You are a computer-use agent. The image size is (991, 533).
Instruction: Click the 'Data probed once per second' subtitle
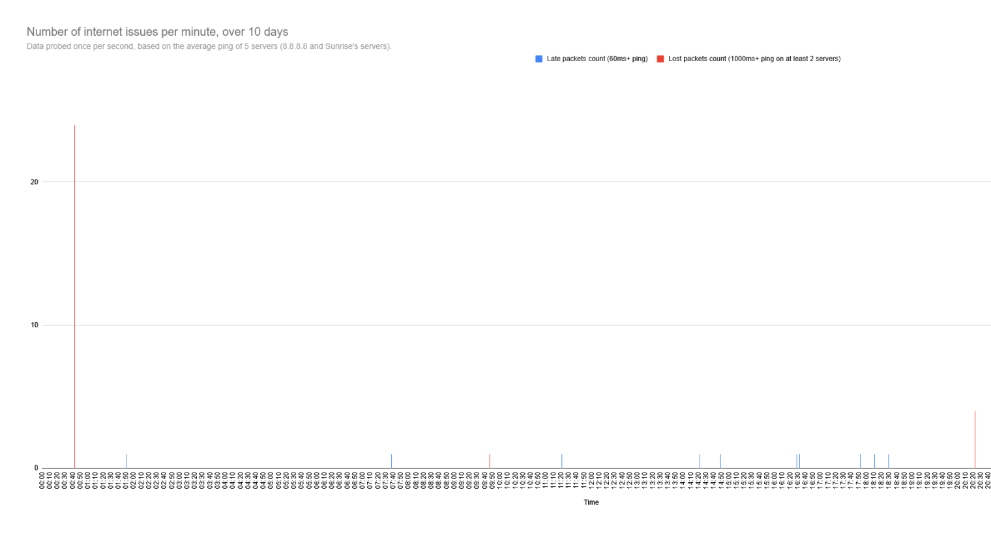pos(209,47)
